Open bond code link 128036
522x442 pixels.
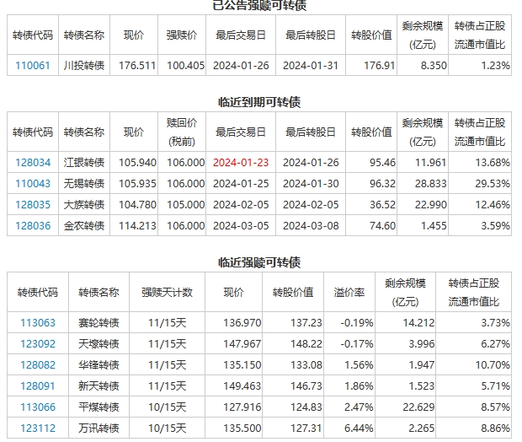tap(33, 226)
